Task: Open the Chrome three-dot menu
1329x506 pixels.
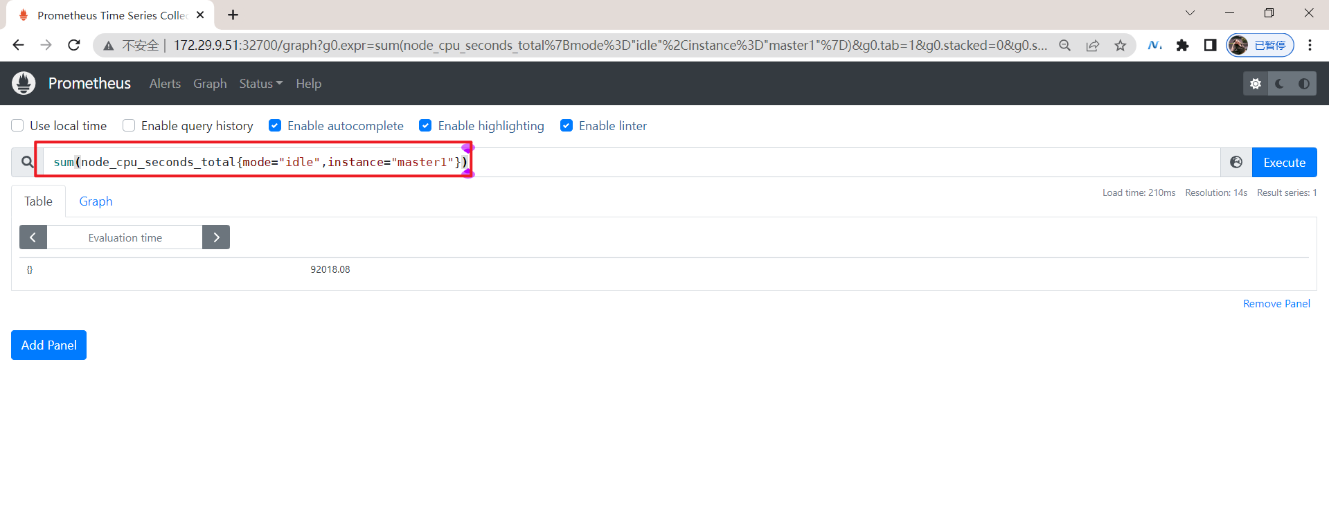Action: [1310, 45]
